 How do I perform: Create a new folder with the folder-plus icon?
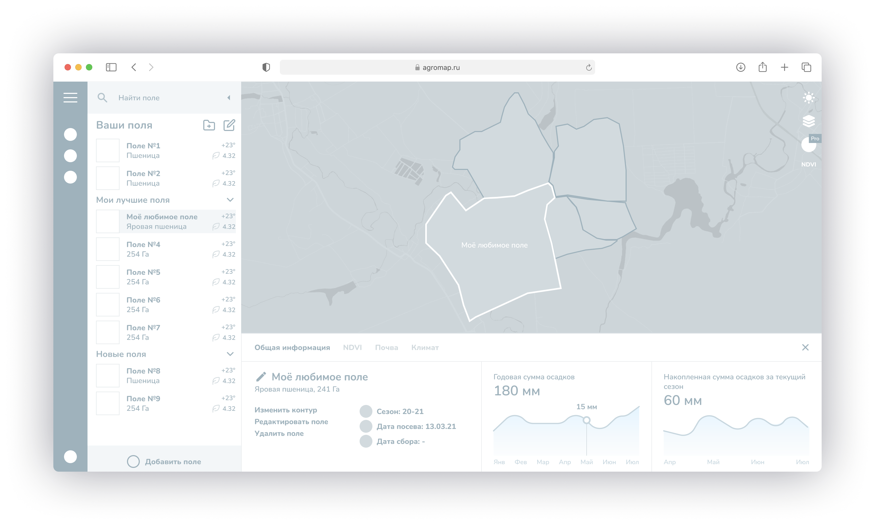pos(209,125)
